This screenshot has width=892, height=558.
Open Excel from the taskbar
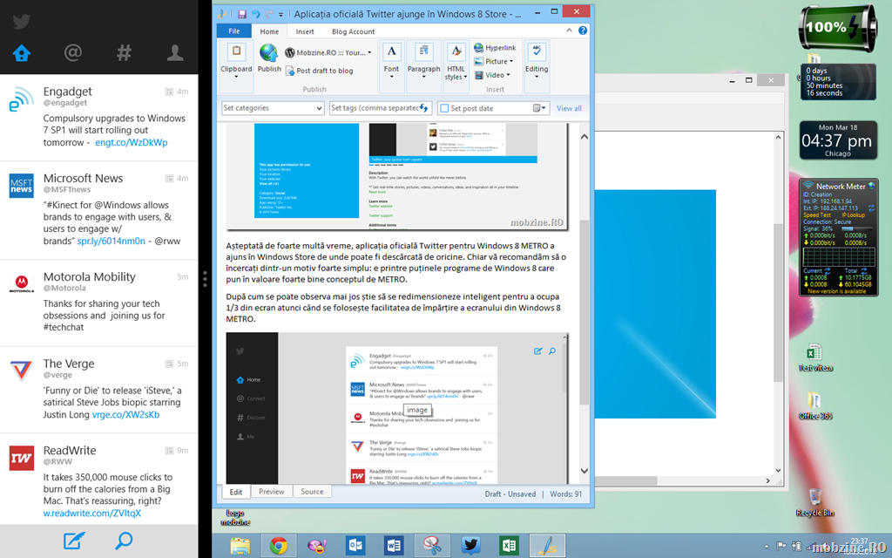tap(509, 546)
